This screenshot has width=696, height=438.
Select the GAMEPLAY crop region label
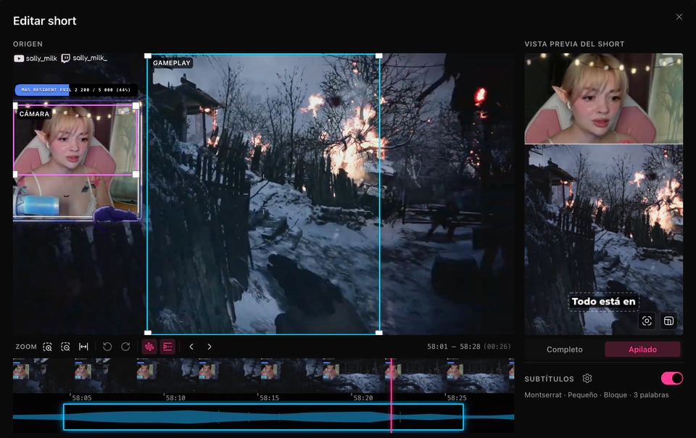(x=172, y=63)
